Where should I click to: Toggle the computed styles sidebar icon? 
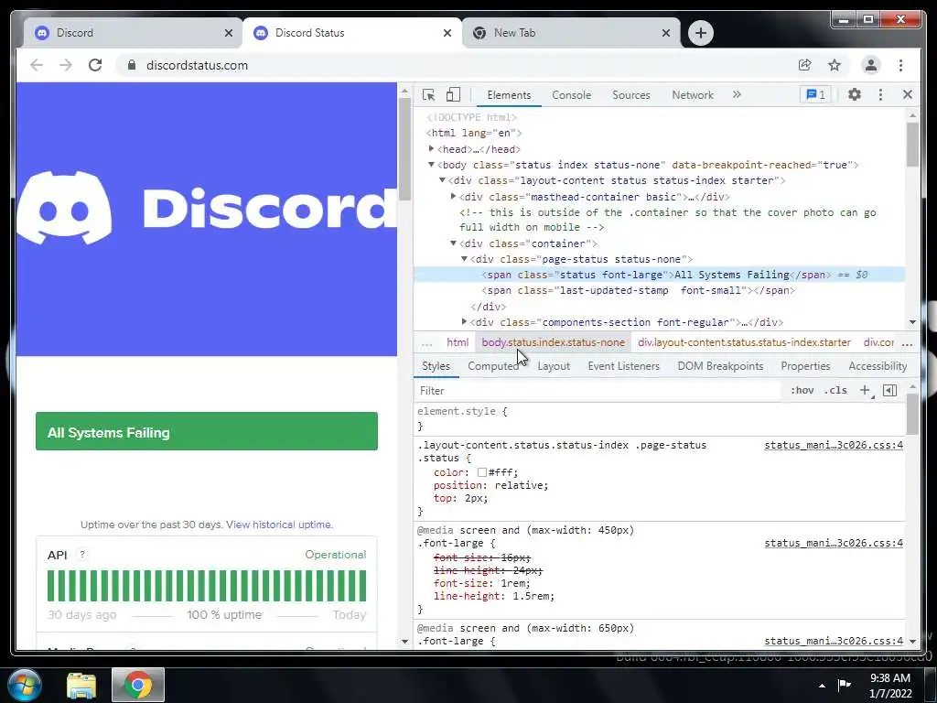889,390
